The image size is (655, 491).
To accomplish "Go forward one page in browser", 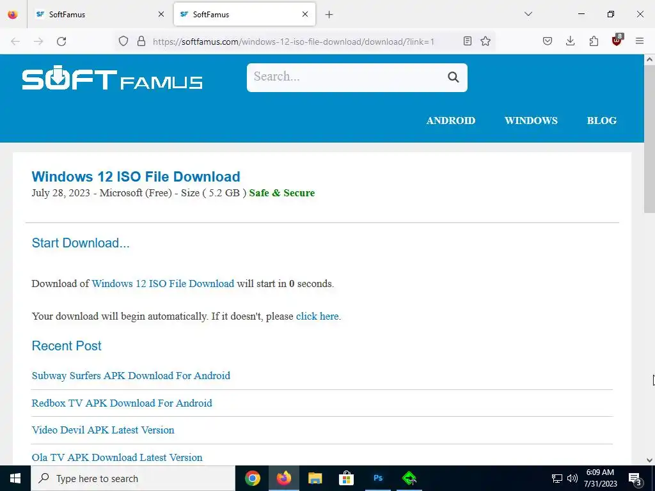I will pos(38,42).
